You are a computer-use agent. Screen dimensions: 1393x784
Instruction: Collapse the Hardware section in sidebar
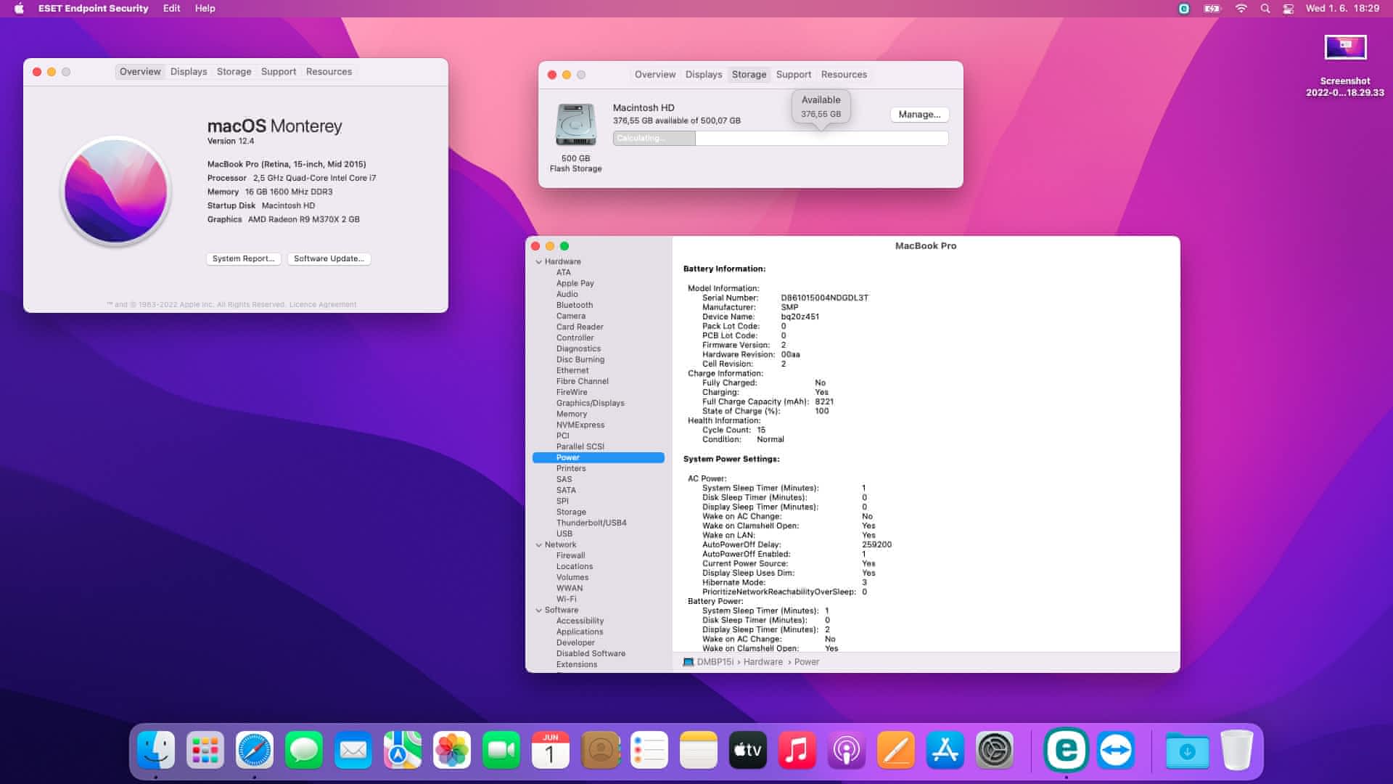tap(539, 261)
